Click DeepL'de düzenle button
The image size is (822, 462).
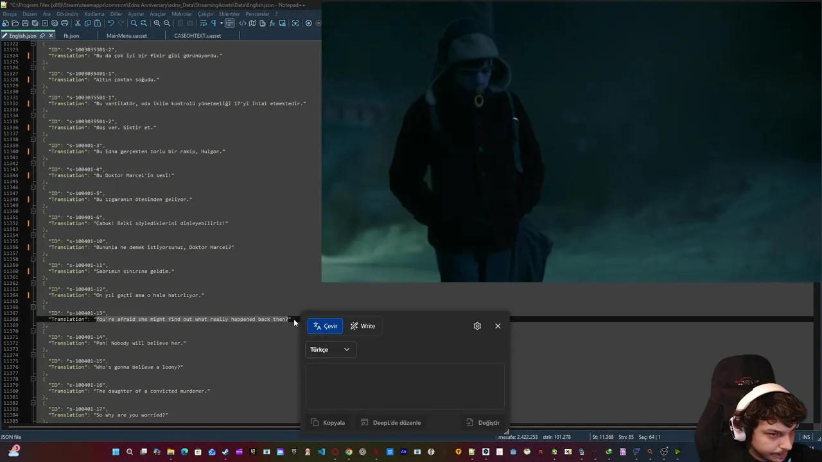pyautogui.click(x=391, y=423)
